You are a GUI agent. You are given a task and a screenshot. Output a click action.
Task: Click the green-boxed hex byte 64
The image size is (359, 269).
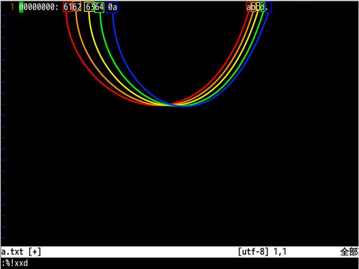(x=99, y=7)
